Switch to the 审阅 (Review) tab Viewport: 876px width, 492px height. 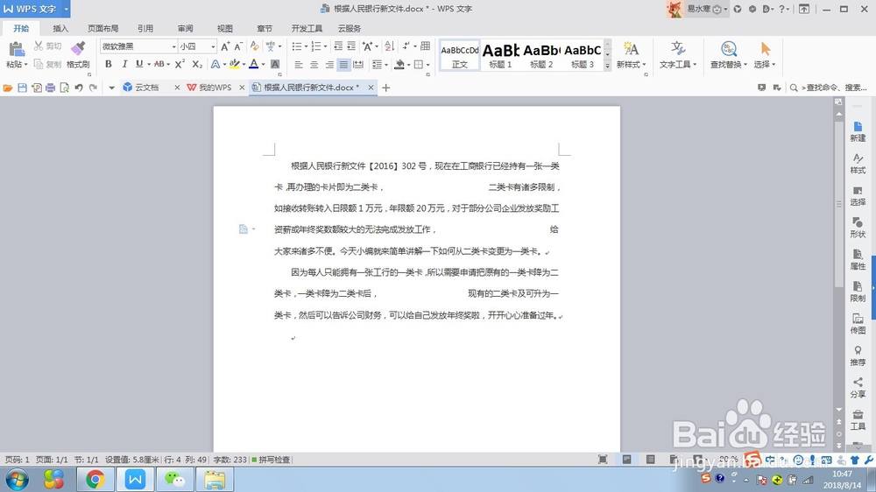click(185, 29)
